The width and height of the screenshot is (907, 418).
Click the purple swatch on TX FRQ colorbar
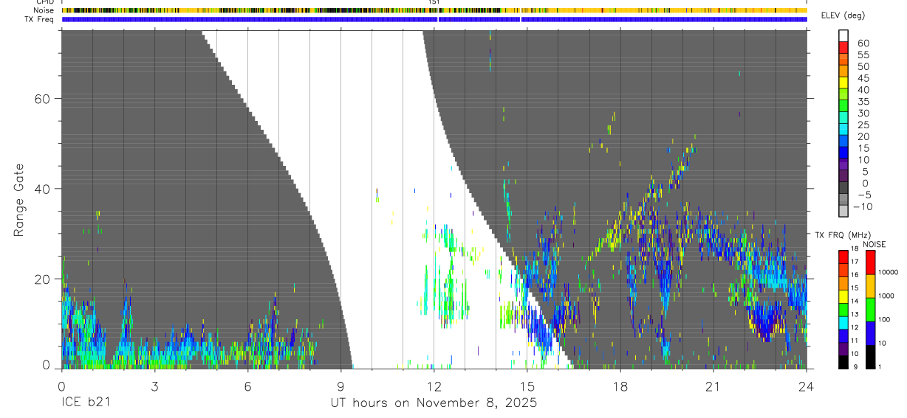tap(843, 348)
